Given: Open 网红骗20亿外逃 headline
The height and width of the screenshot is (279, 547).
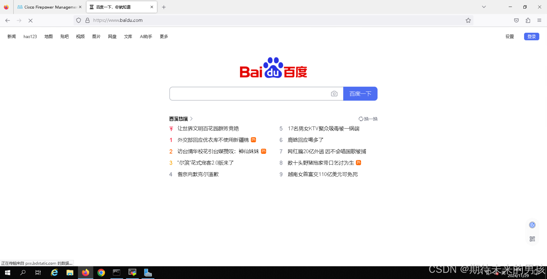Looking at the screenshot, I should (327, 151).
